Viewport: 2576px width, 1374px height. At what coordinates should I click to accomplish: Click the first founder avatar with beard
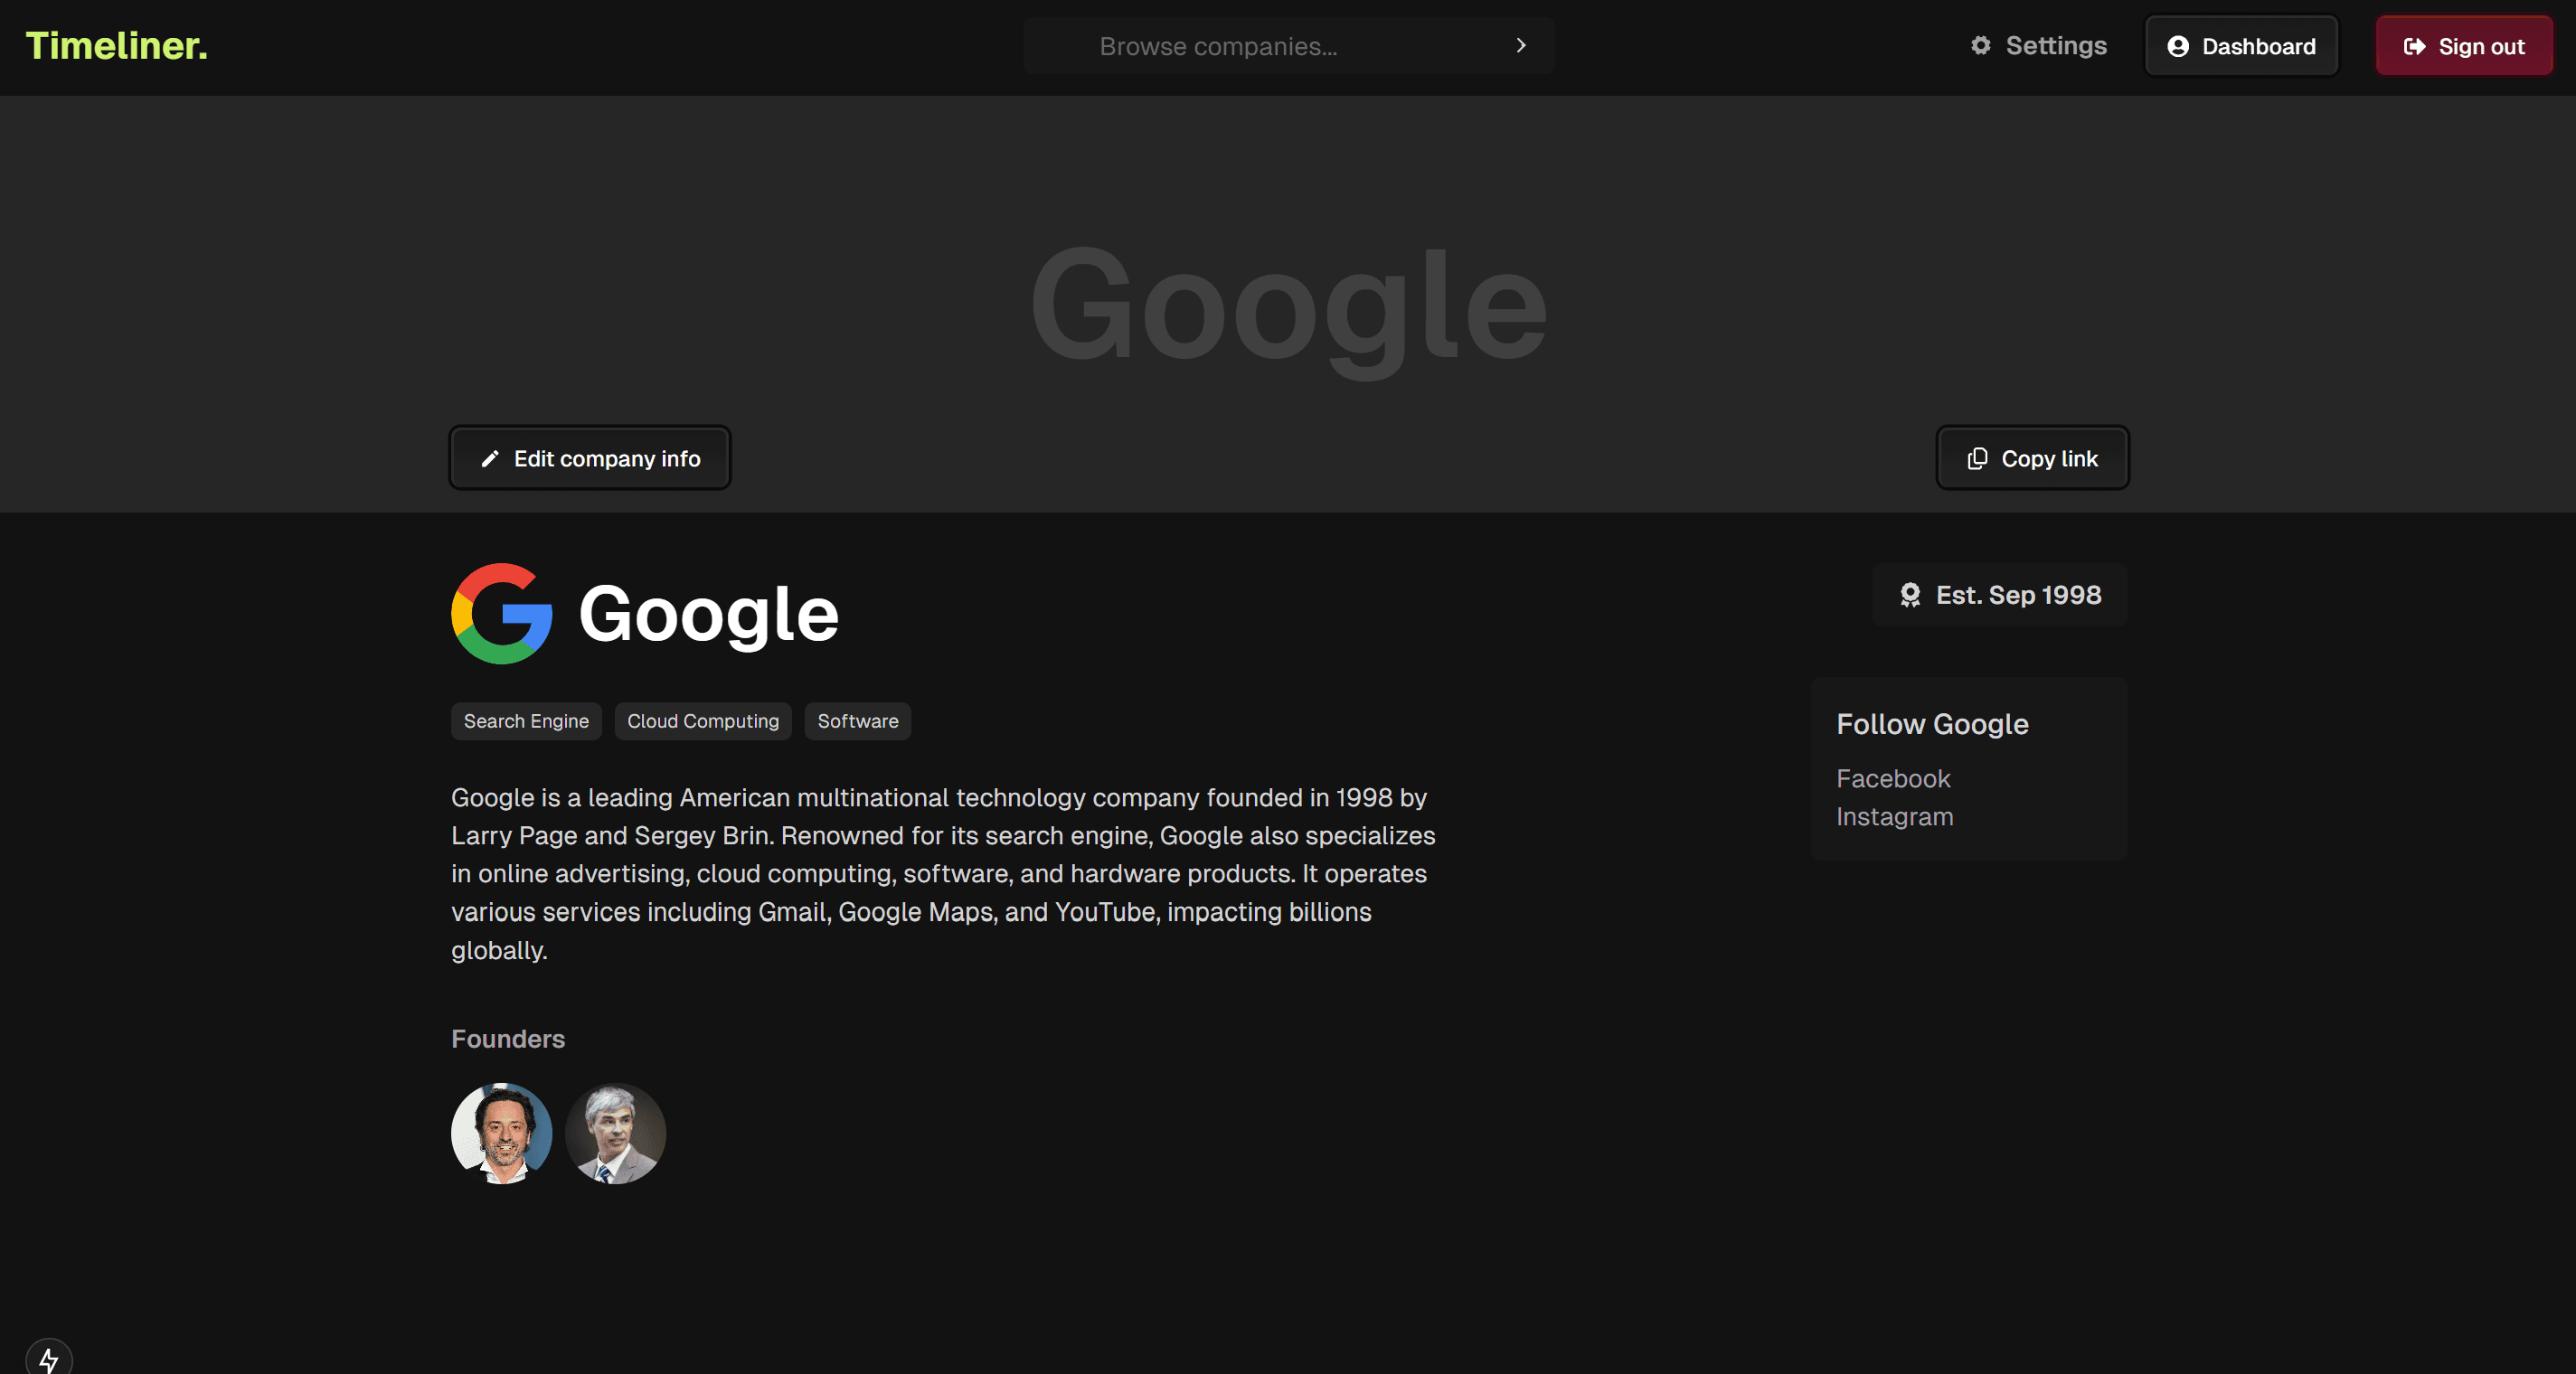(x=502, y=1133)
